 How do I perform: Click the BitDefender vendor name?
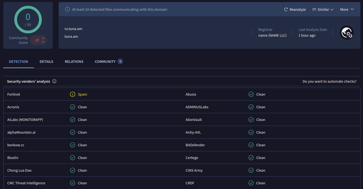click(195, 145)
